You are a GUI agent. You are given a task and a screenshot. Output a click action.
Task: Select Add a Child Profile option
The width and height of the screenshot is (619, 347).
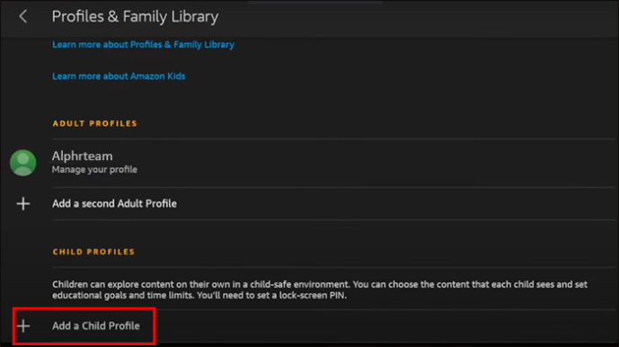(96, 326)
